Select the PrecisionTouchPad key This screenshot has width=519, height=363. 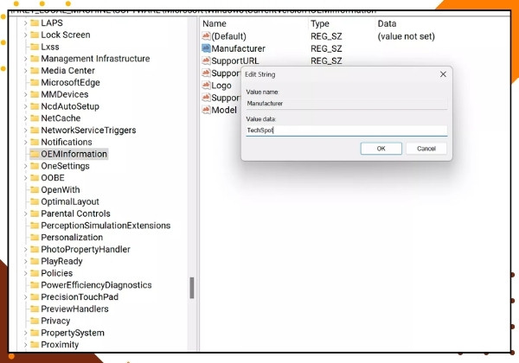80,296
